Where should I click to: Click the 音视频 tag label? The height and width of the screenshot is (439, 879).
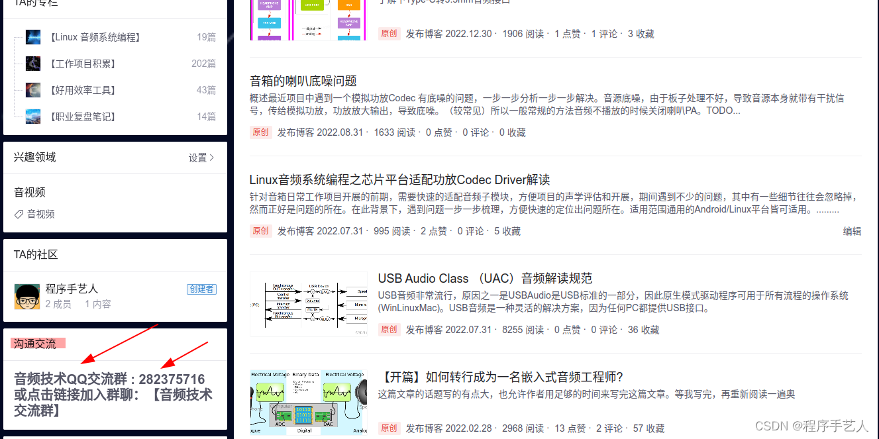point(41,214)
